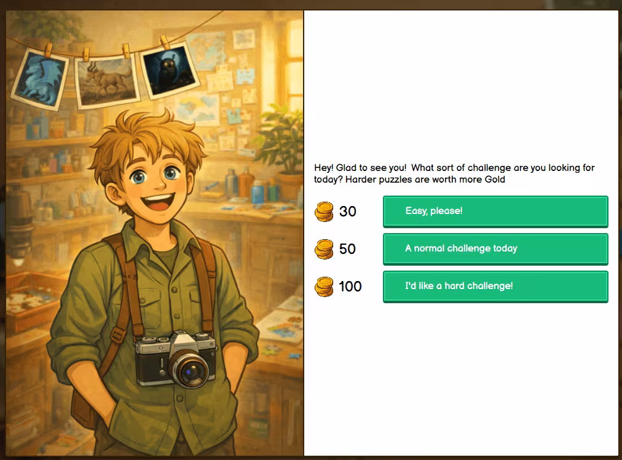Click the camera hanging from the boy's neck
This screenshot has width=622, height=460.
176,359
